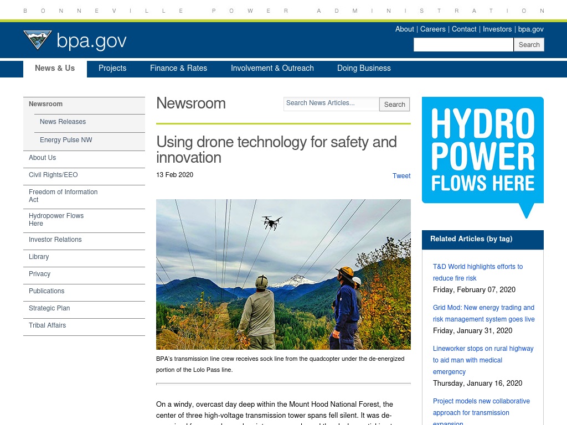The width and height of the screenshot is (567, 425).
Task: Click the bpa.gov header utility link
Action: (x=530, y=29)
